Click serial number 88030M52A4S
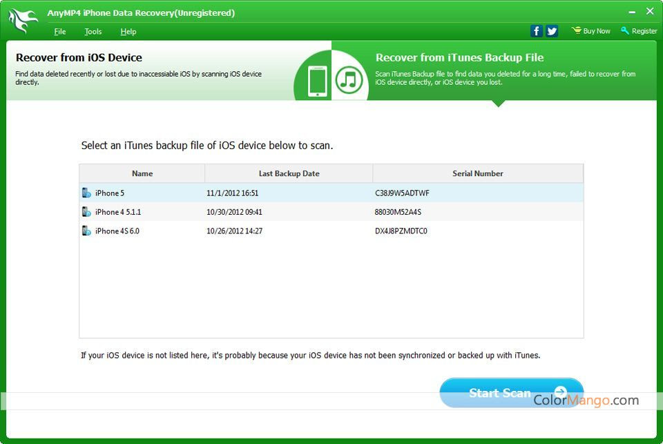The height and width of the screenshot is (444, 663). point(398,212)
